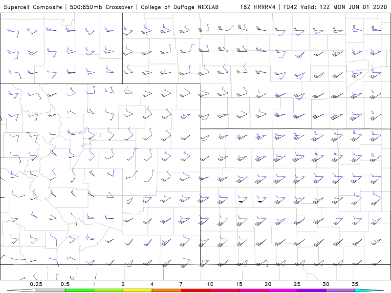The image size is (391, 293).
Task: Click the "500:850mb Crossover" title text
Action: (x=102, y=7)
